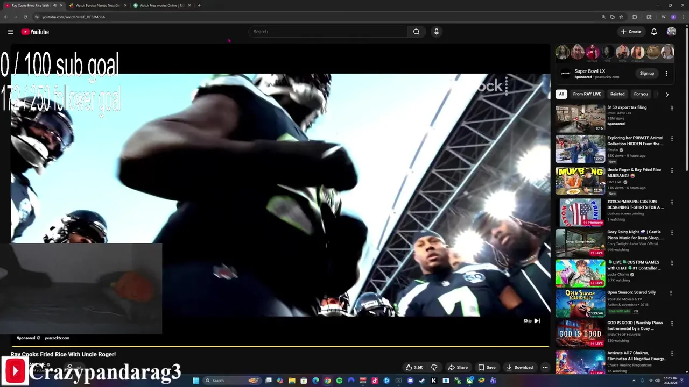This screenshot has width=689, height=387.
Task: Open Open Season: Scared Silly thumbnail
Action: pyautogui.click(x=580, y=303)
